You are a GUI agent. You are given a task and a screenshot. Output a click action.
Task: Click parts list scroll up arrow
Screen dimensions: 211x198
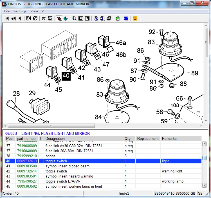coord(205,144)
